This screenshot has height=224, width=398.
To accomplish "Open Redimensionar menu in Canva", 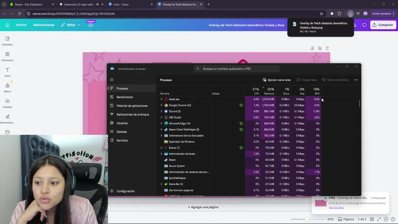I will [44, 25].
